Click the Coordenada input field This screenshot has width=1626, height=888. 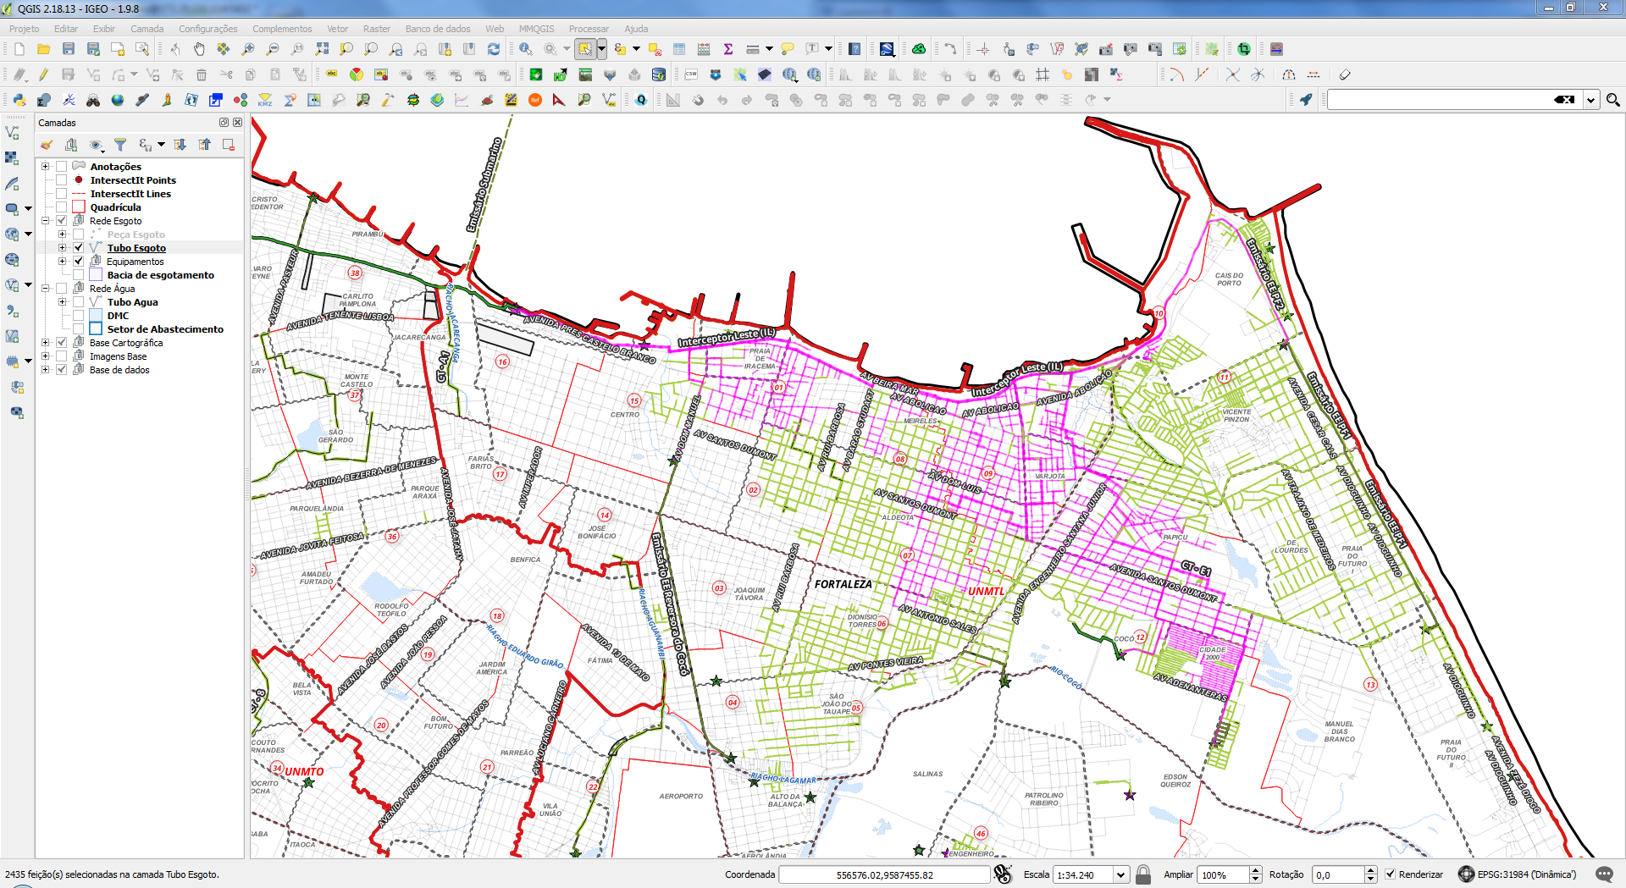884,874
